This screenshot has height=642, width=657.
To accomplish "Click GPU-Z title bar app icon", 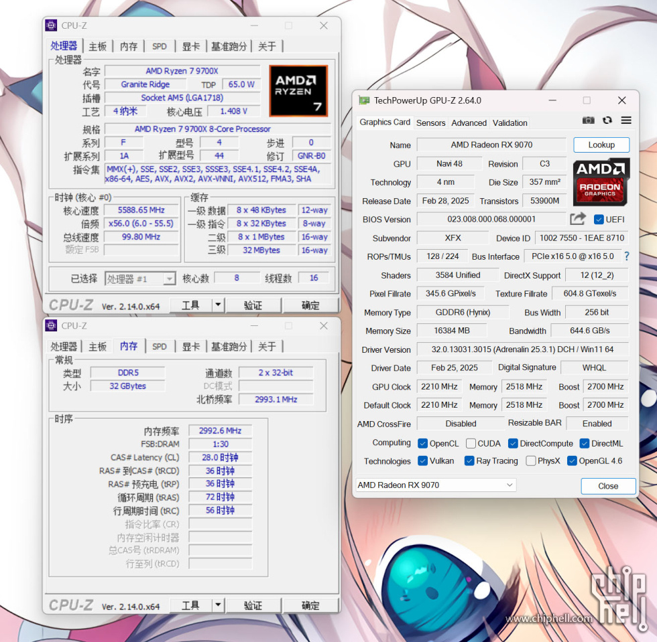I will click(364, 100).
